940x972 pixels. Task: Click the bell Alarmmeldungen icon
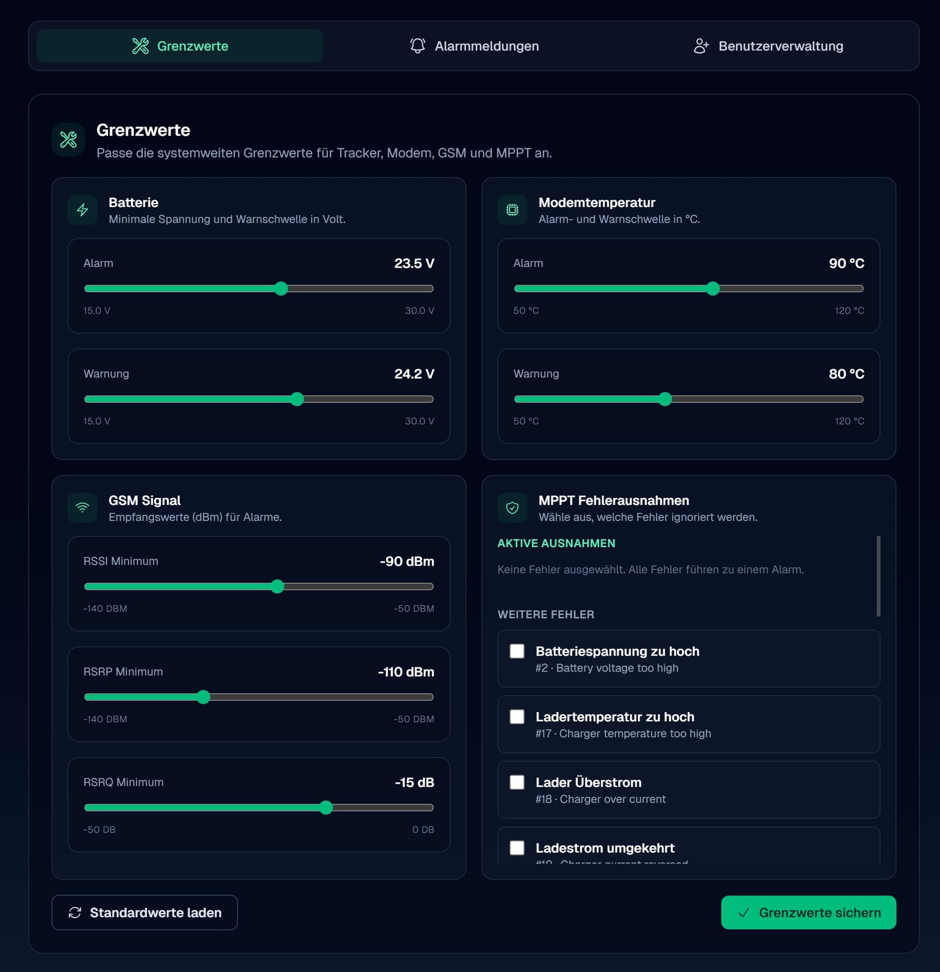(x=417, y=45)
